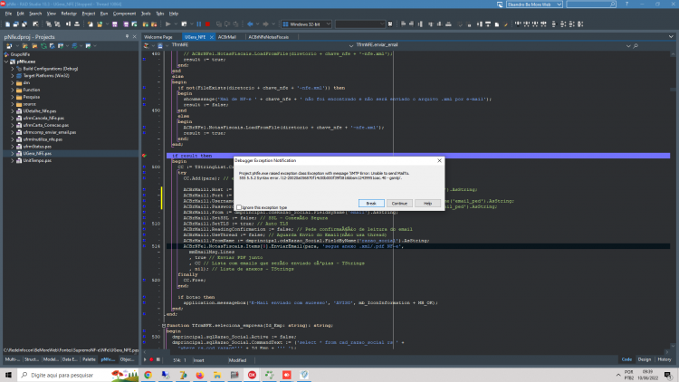Open the Component menu
The image size is (679, 382).
(124, 14)
